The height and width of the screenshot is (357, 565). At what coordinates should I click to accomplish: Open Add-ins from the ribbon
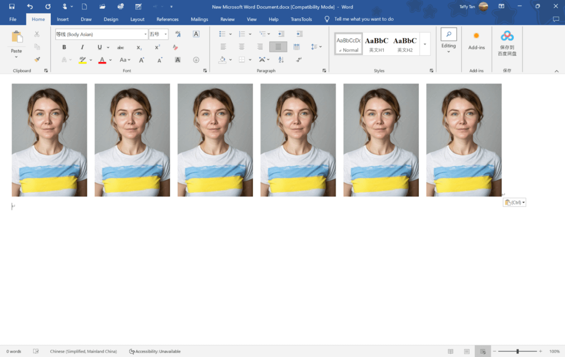476,41
